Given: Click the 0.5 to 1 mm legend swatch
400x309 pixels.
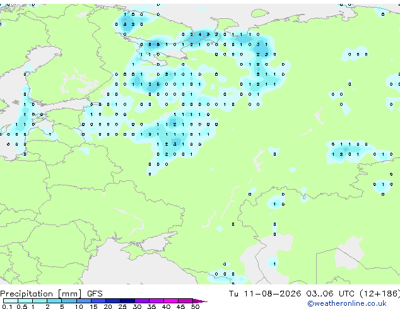Looking at the screenshot, I should pyautogui.click(x=25, y=301).
